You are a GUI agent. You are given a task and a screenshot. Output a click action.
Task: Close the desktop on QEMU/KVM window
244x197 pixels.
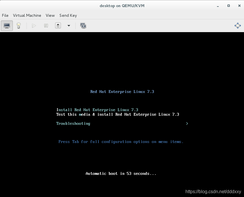click(x=239, y=6)
